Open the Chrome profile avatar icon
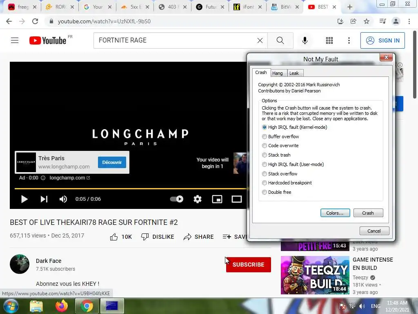 (x=396, y=21)
